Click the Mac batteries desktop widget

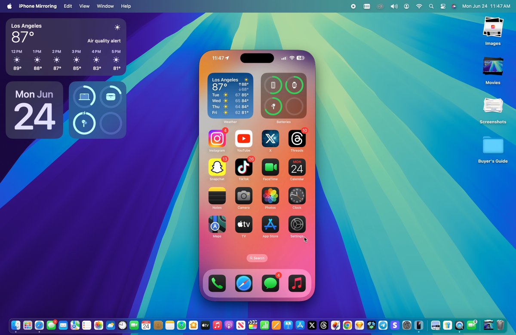[x=98, y=110]
